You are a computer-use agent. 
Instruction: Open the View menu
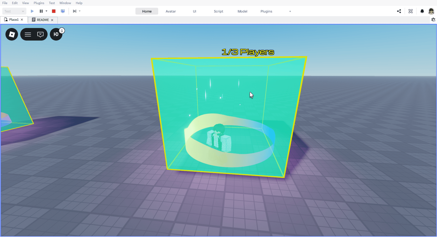pyautogui.click(x=26, y=3)
